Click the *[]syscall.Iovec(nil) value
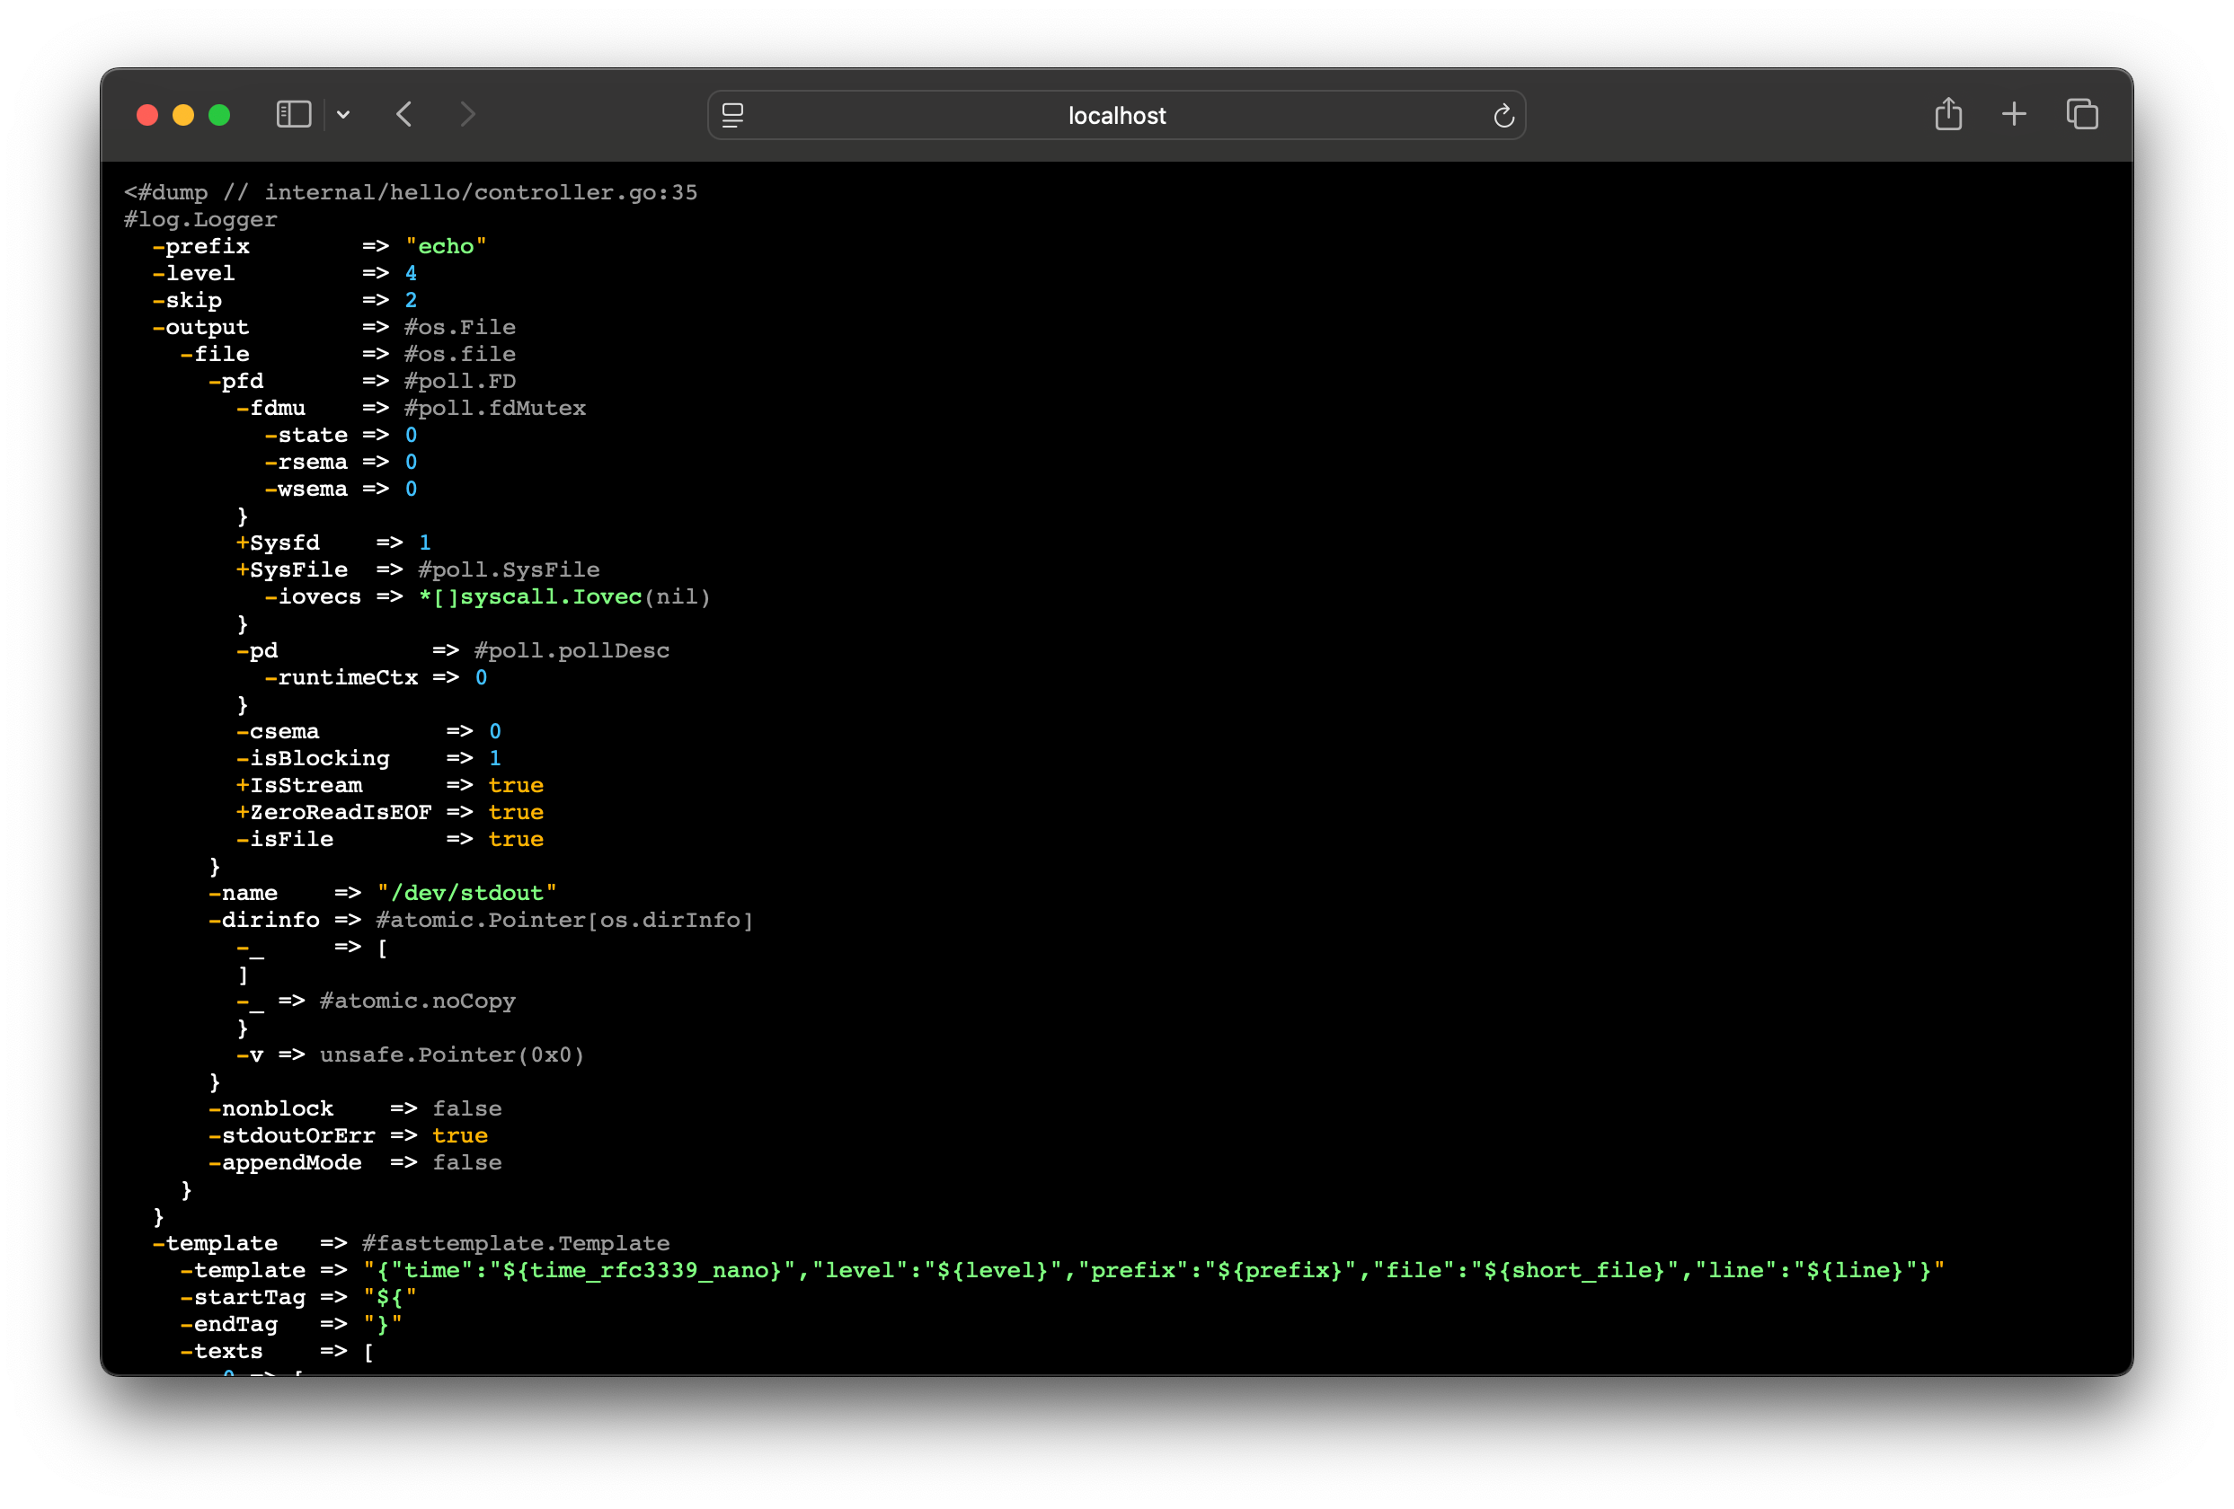 [x=564, y=596]
